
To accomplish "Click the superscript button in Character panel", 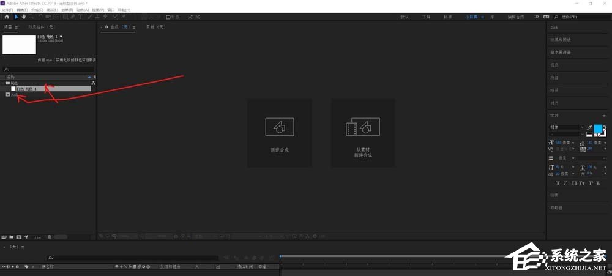I will tap(591, 183).
